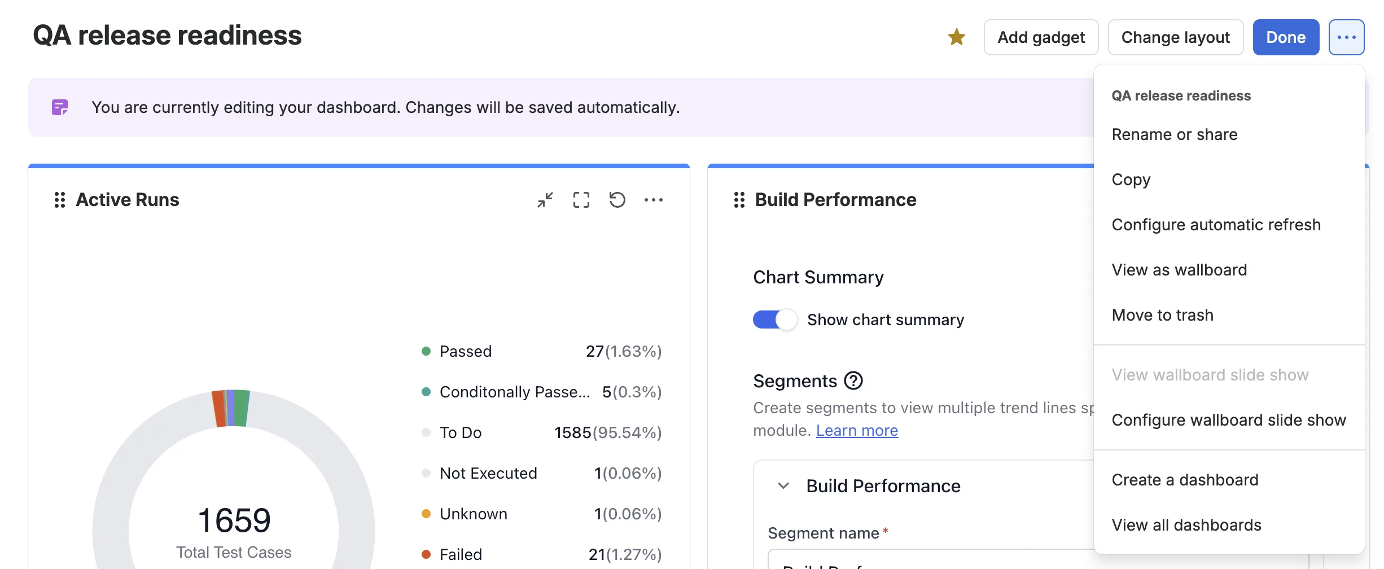Click the '27(1.63%)' Passed value
The image size is (1384, 569).
tap(624, 351)
